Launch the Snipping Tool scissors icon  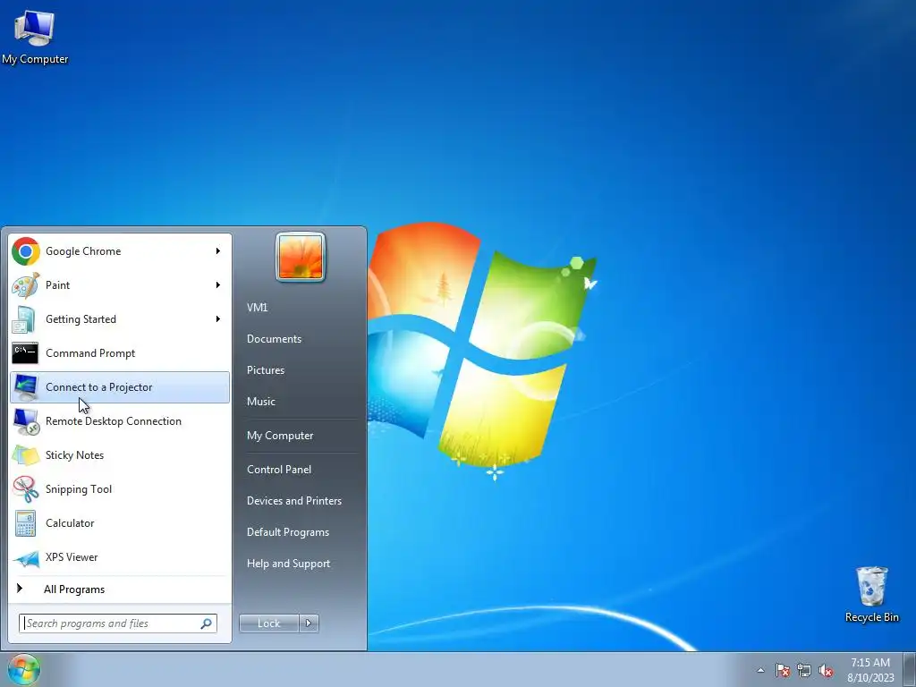click(x=26, y=489)
